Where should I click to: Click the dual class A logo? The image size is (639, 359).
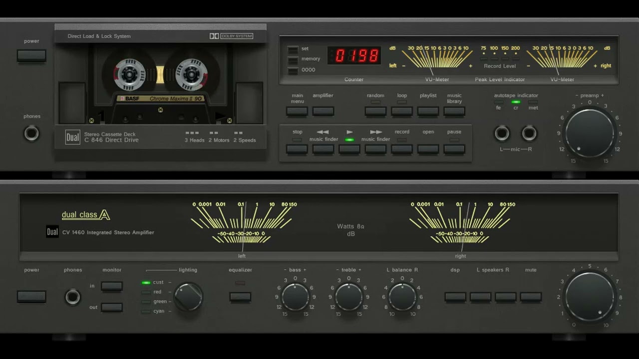click(86, 215)
